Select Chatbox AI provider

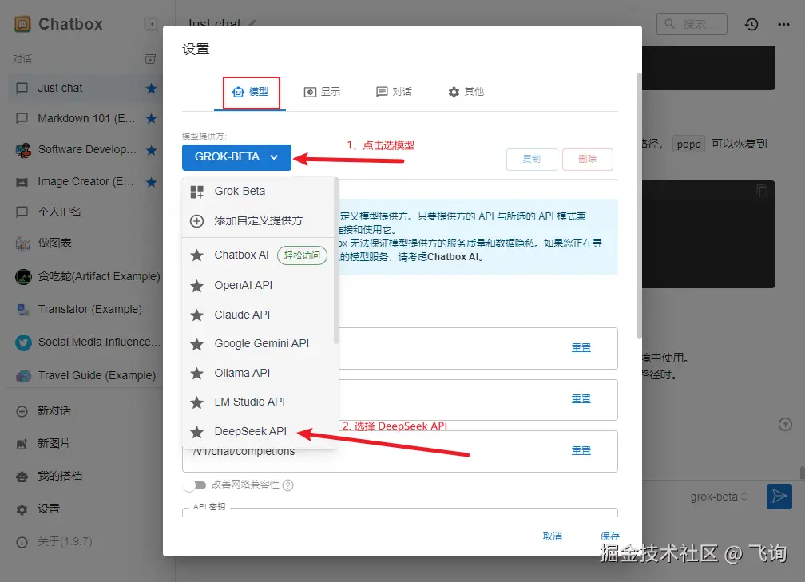tap(260, 255)
